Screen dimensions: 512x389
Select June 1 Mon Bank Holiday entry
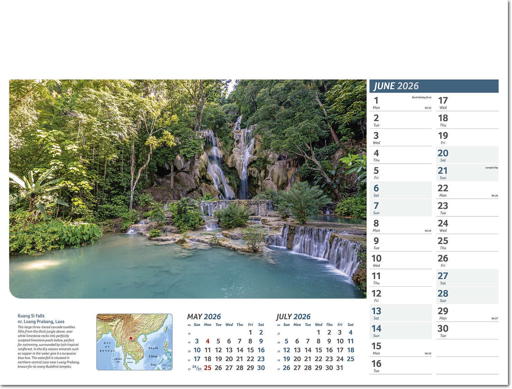point(400,103)
